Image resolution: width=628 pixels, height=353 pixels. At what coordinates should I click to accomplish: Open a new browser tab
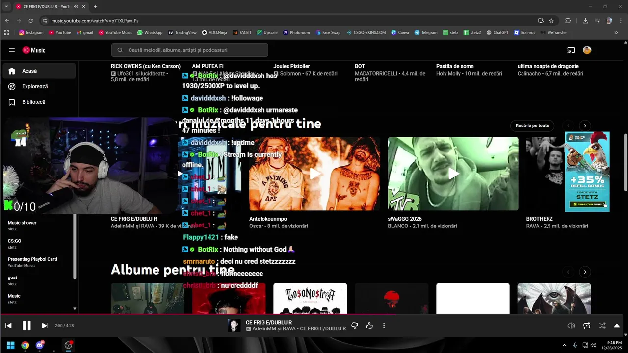coord(95,6)
